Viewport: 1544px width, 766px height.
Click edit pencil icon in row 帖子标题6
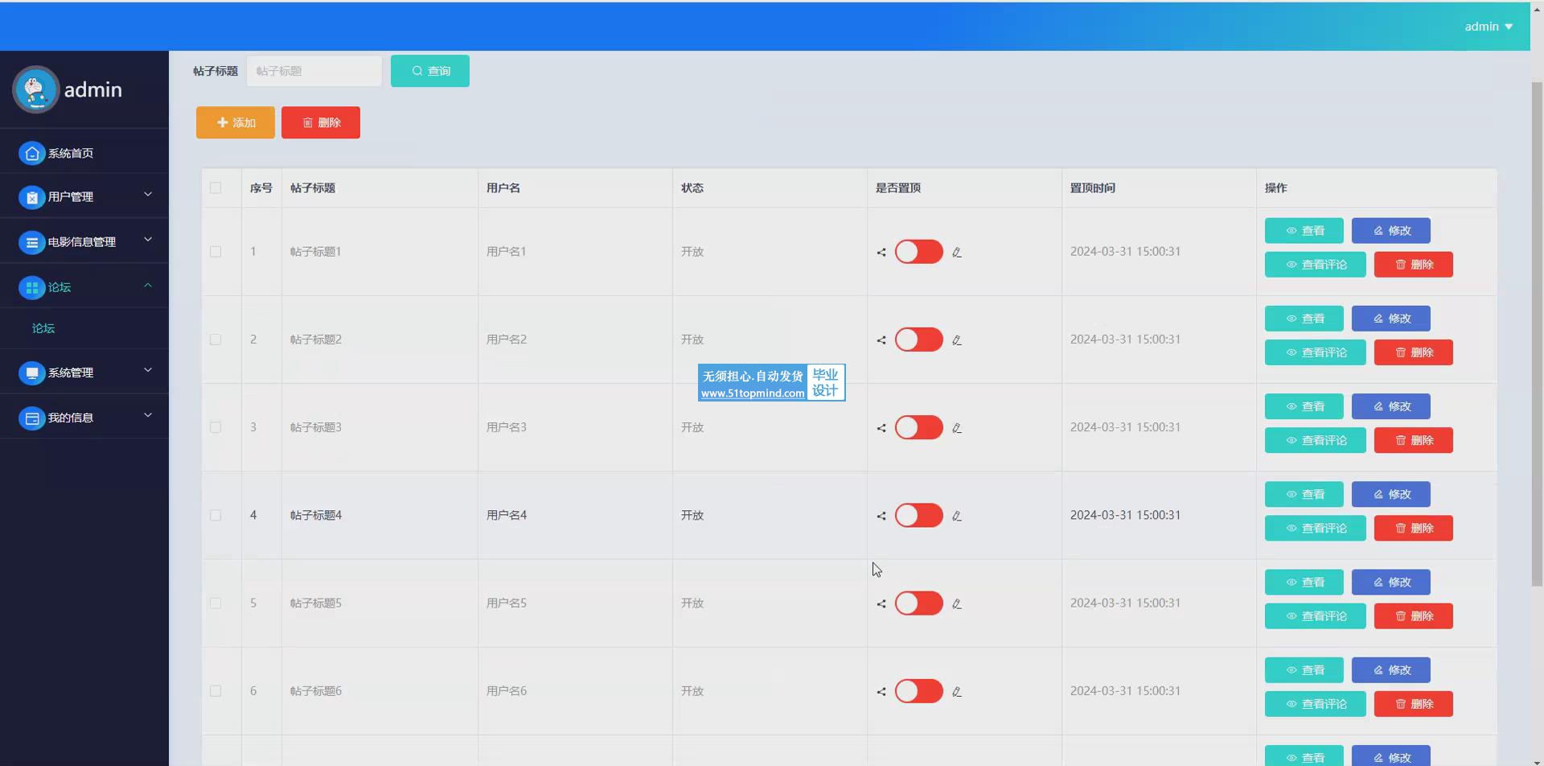tap(957, 691)
